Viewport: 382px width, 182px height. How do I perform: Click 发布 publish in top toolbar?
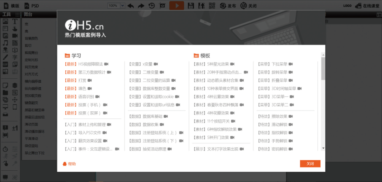(x=228, y=6)
